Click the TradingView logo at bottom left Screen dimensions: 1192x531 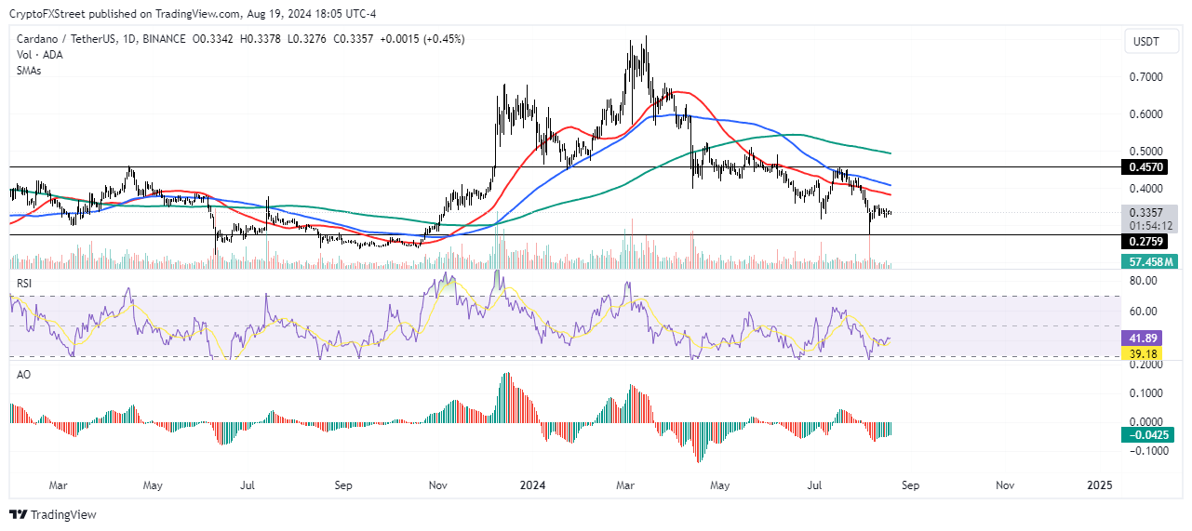pyautogui.click(x=53, y=514)
